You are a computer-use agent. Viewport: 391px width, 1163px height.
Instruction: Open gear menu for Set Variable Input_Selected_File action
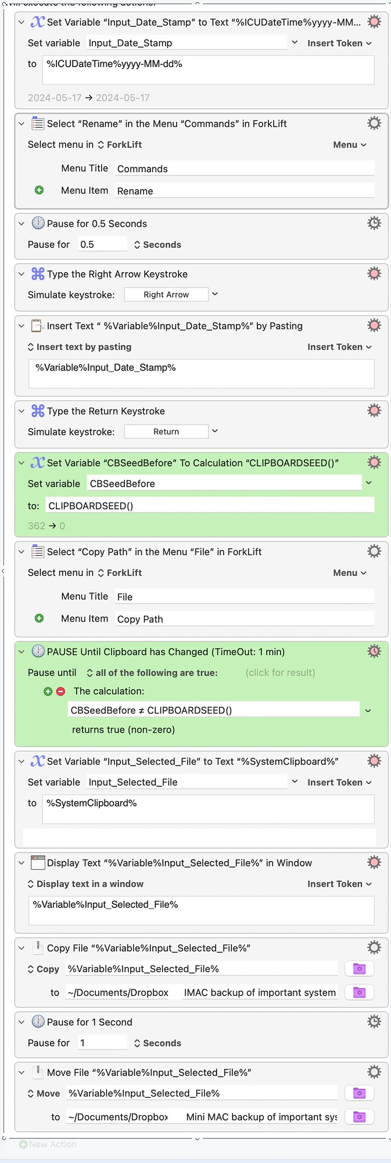click(374, 761)
